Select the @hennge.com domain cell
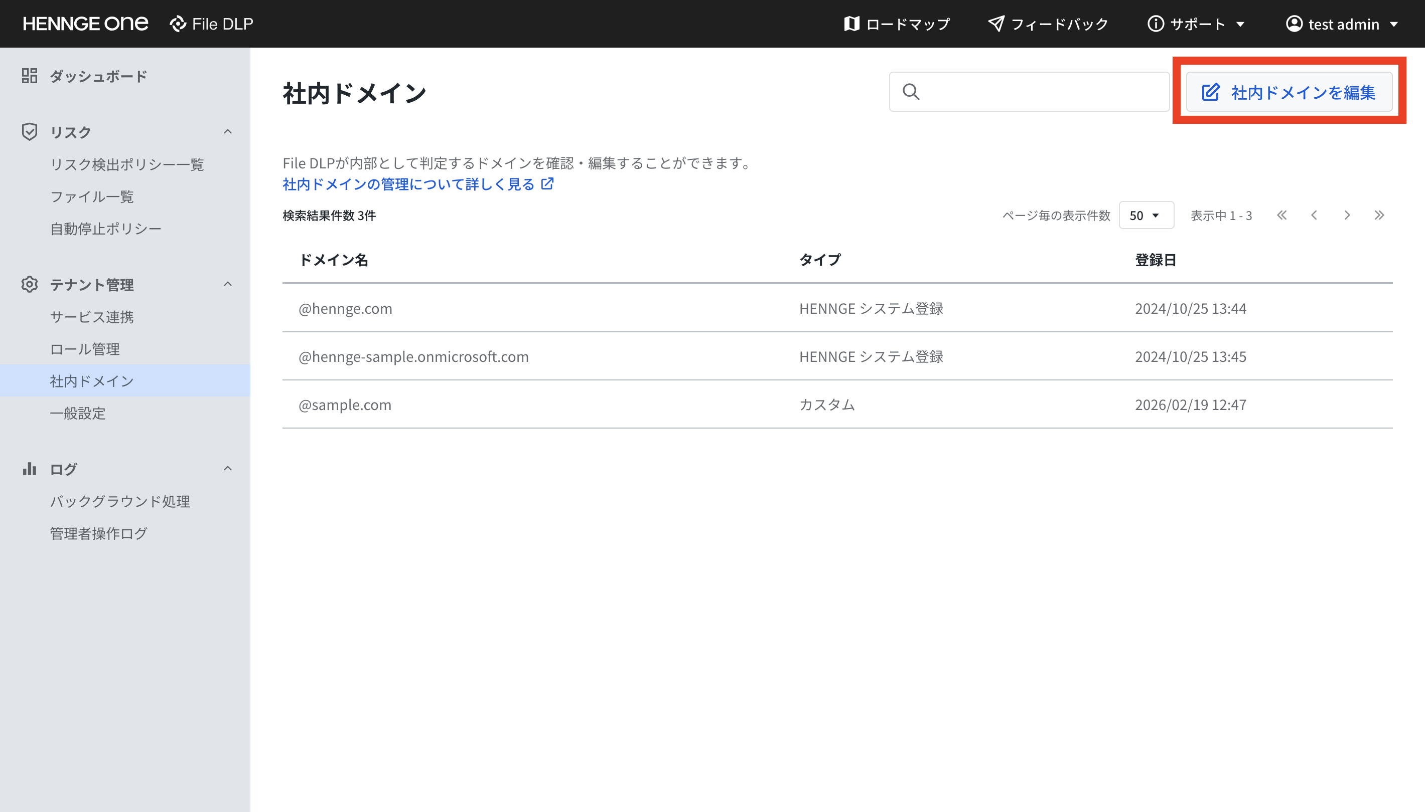Screen dimensions: 1425x812 (346, 308)
